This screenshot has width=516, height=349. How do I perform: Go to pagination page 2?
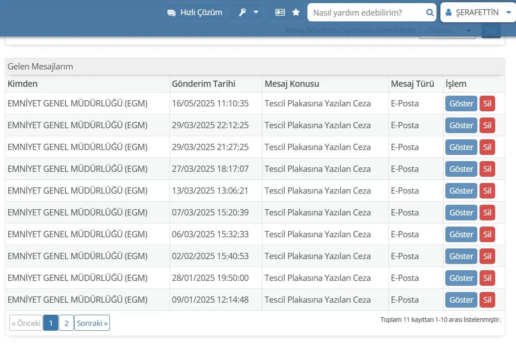pos(66,323)
